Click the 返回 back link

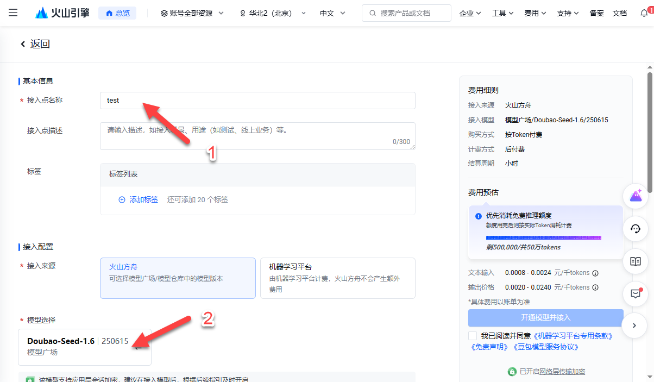tap(35, 43)
